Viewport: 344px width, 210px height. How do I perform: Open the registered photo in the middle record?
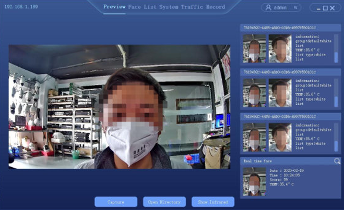(280, 93)
